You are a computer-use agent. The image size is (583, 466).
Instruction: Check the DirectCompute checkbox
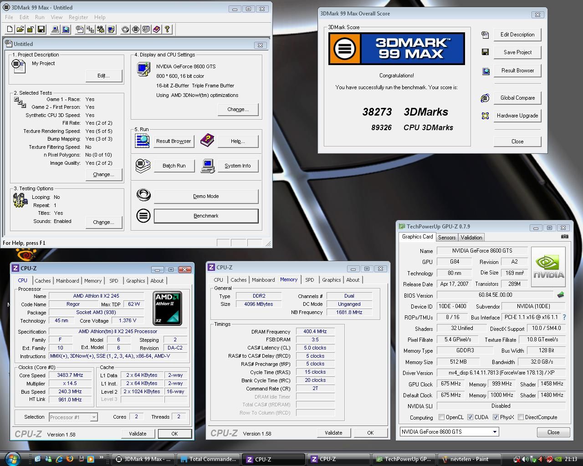pos(520,417)
